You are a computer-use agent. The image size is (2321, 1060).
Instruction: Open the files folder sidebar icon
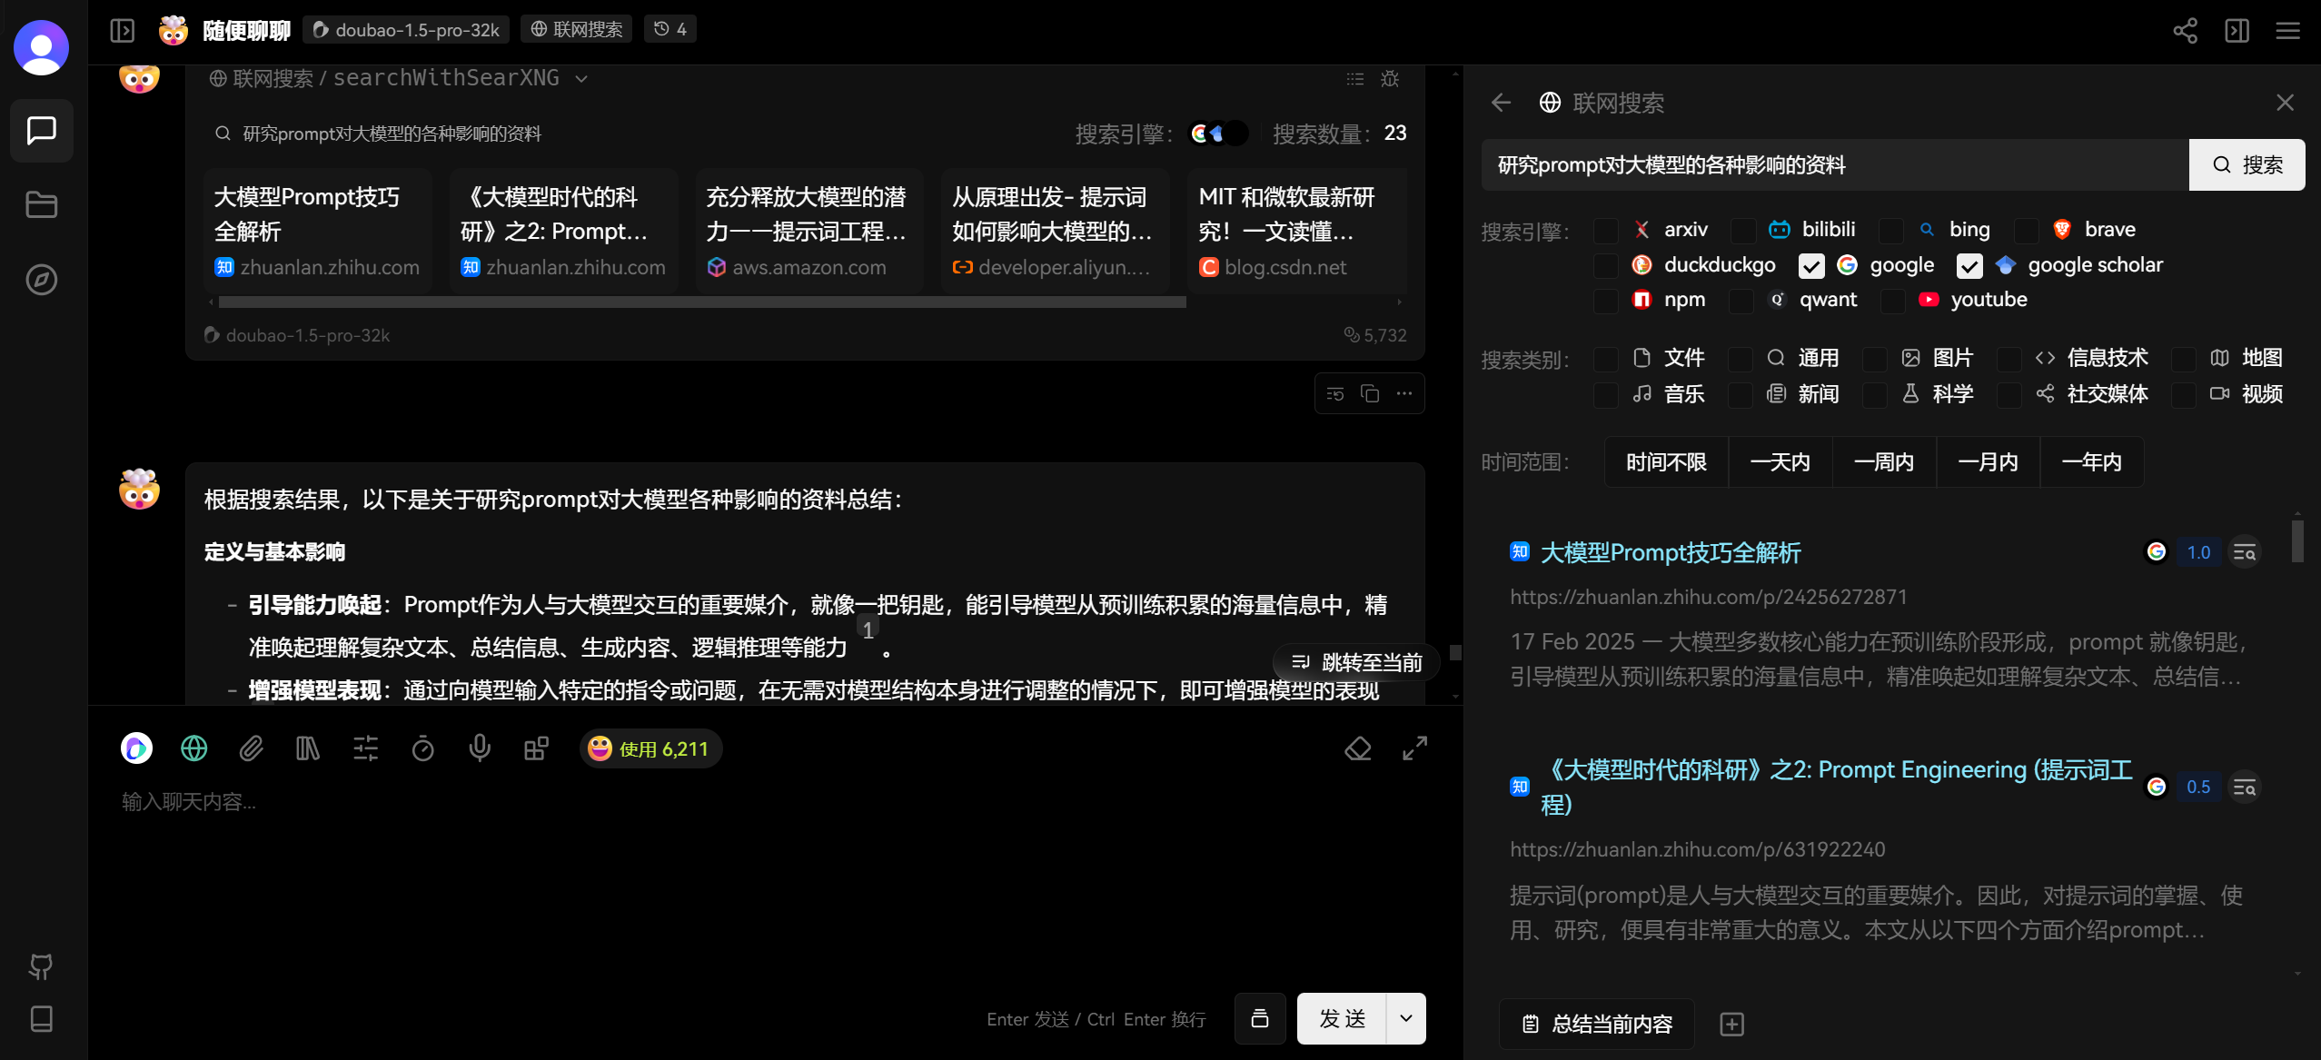[42, 205]
